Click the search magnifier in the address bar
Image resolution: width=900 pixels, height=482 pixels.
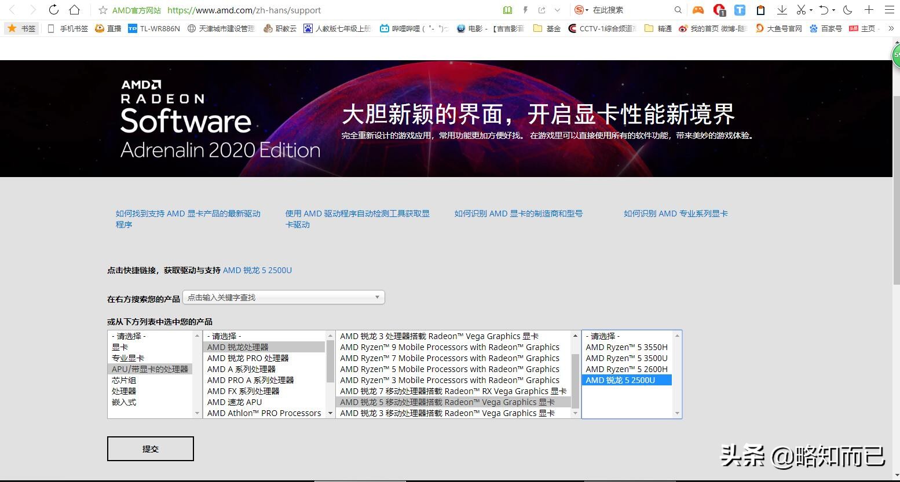coord(678,10)
